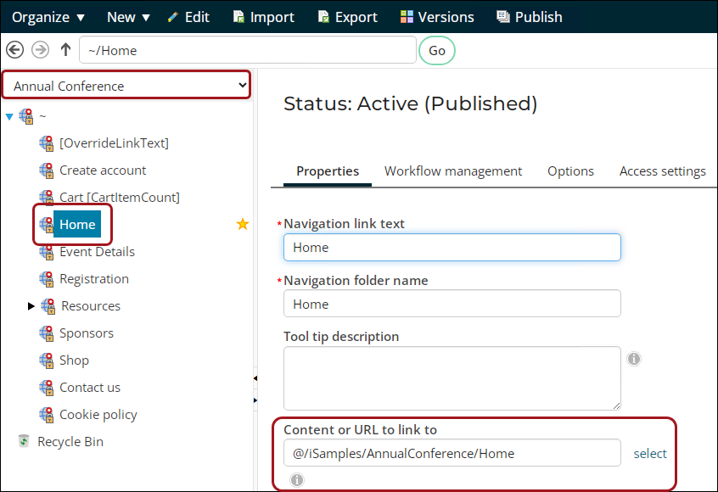Screen dimensions: 718x492
Task: Click the yellow star next to Home
Action: (x=242, y=224)
